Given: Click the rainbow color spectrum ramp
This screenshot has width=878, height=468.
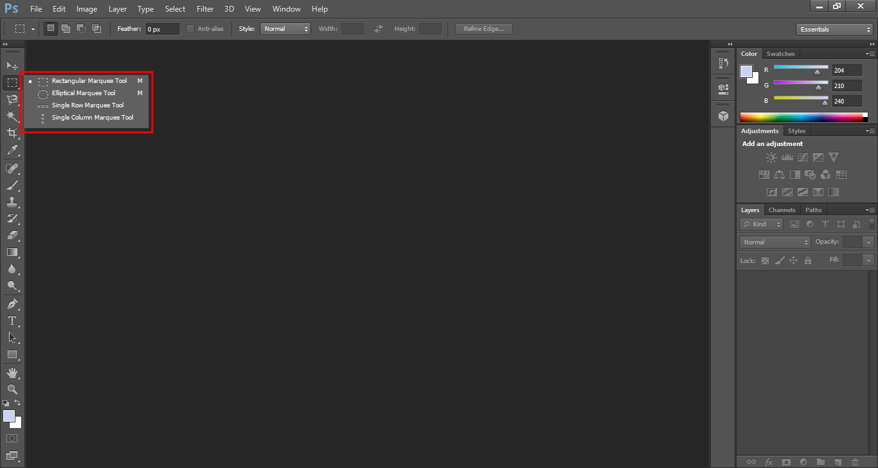Looking at the screenshot, I should 803,117.
